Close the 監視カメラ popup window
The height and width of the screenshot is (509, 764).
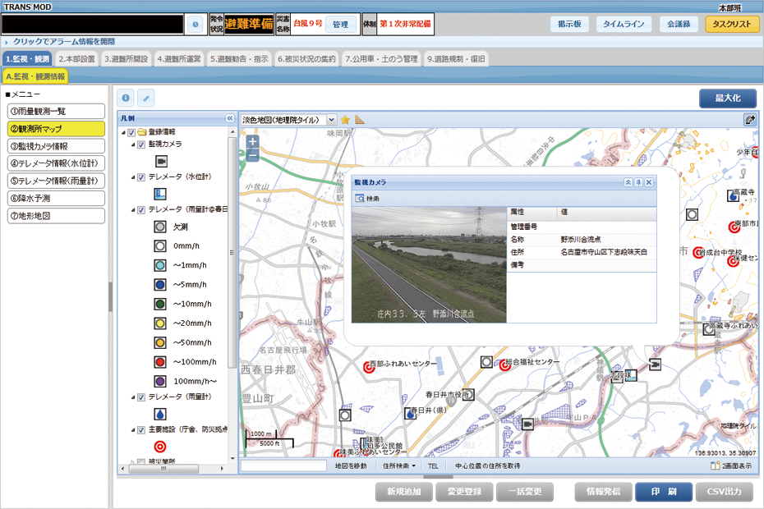[648, 182]
